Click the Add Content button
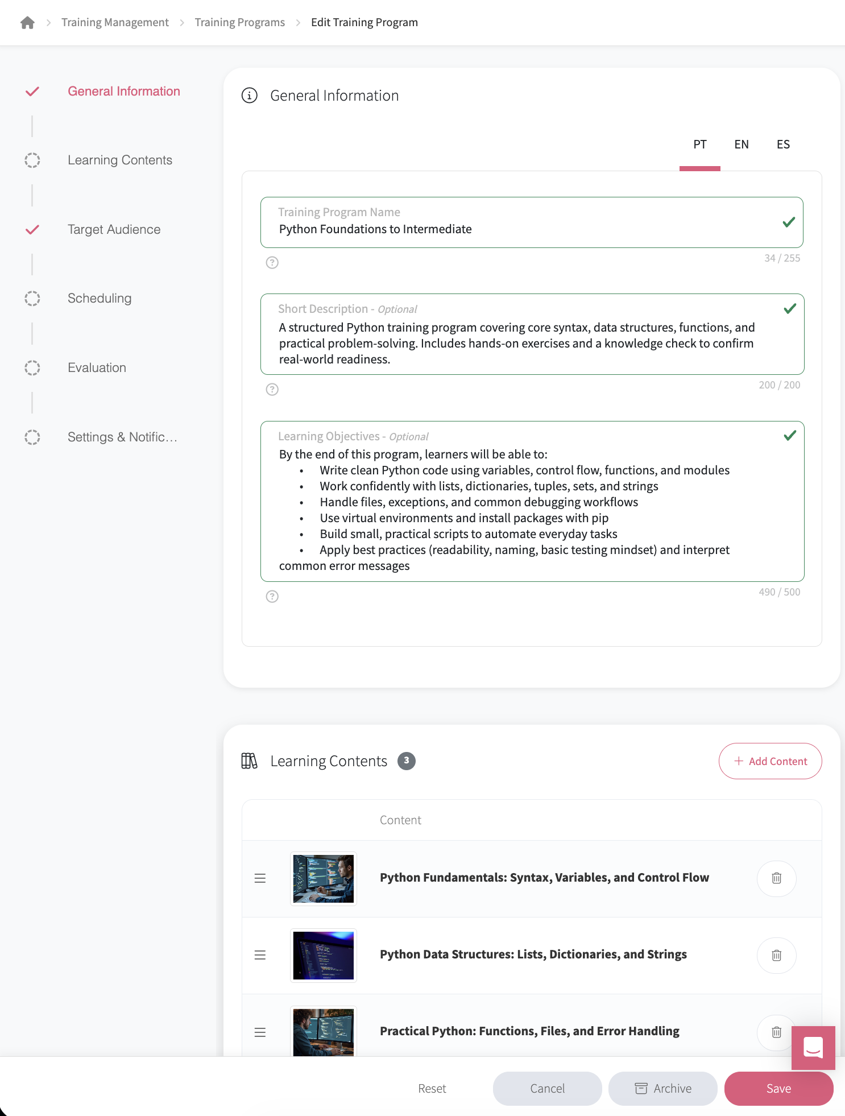The width and height of the screenshot is (845, 1116). click(770, 761)
